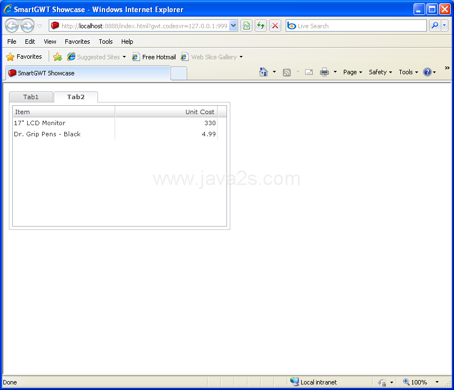Click Add to Favorites Bar icon

(x=58, y=57)
